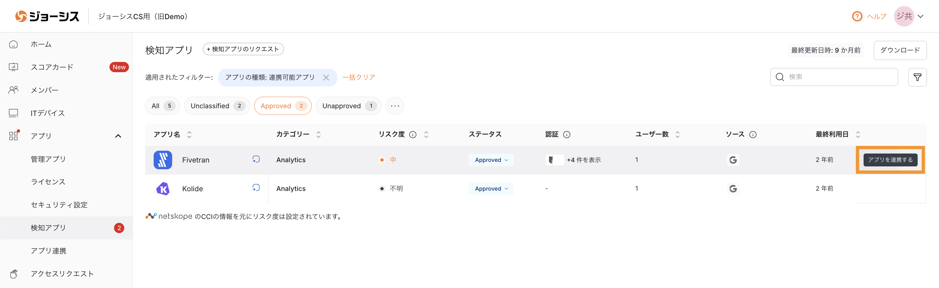Click the リスク度 info icon
The image size is (939, 288).
pyautogui.click(x=413, y=134)
